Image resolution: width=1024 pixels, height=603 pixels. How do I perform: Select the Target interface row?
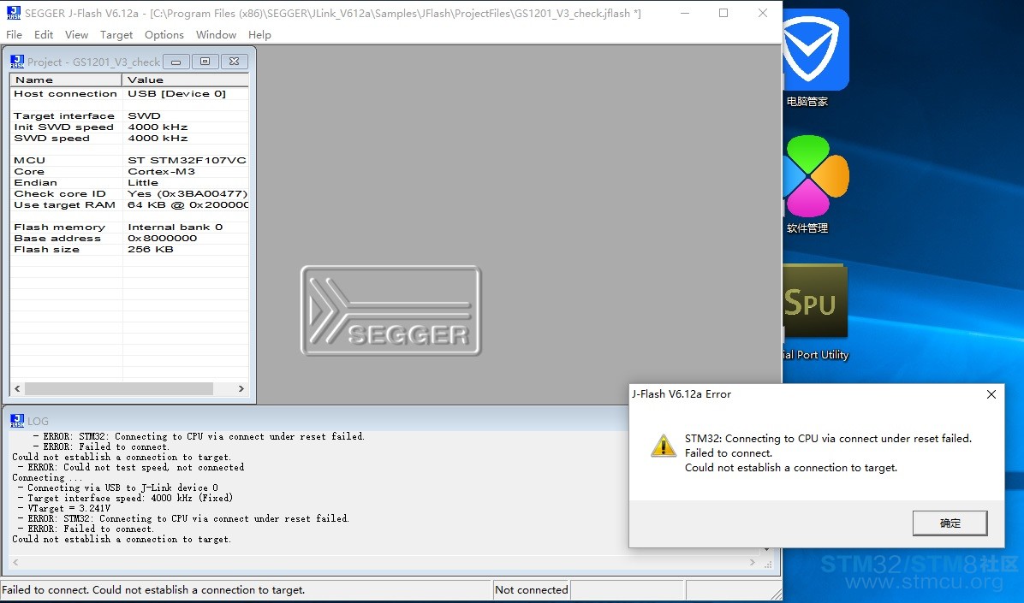tap(129, 115)
